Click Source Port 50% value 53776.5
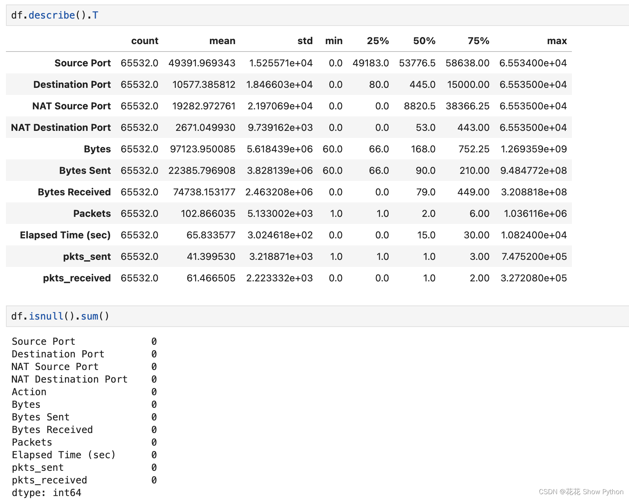 pyautogui.click(x=417, y=63)
